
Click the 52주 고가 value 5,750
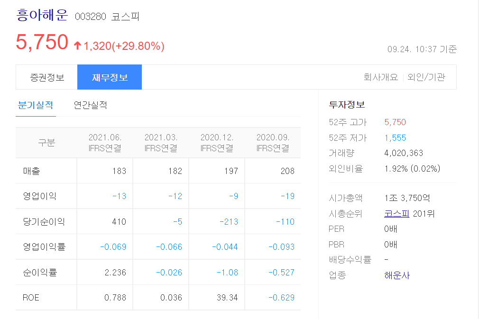395,122
